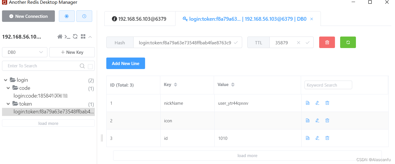Click Add New Line button
The width and height of the screenshot is (395, 164).
126,64
